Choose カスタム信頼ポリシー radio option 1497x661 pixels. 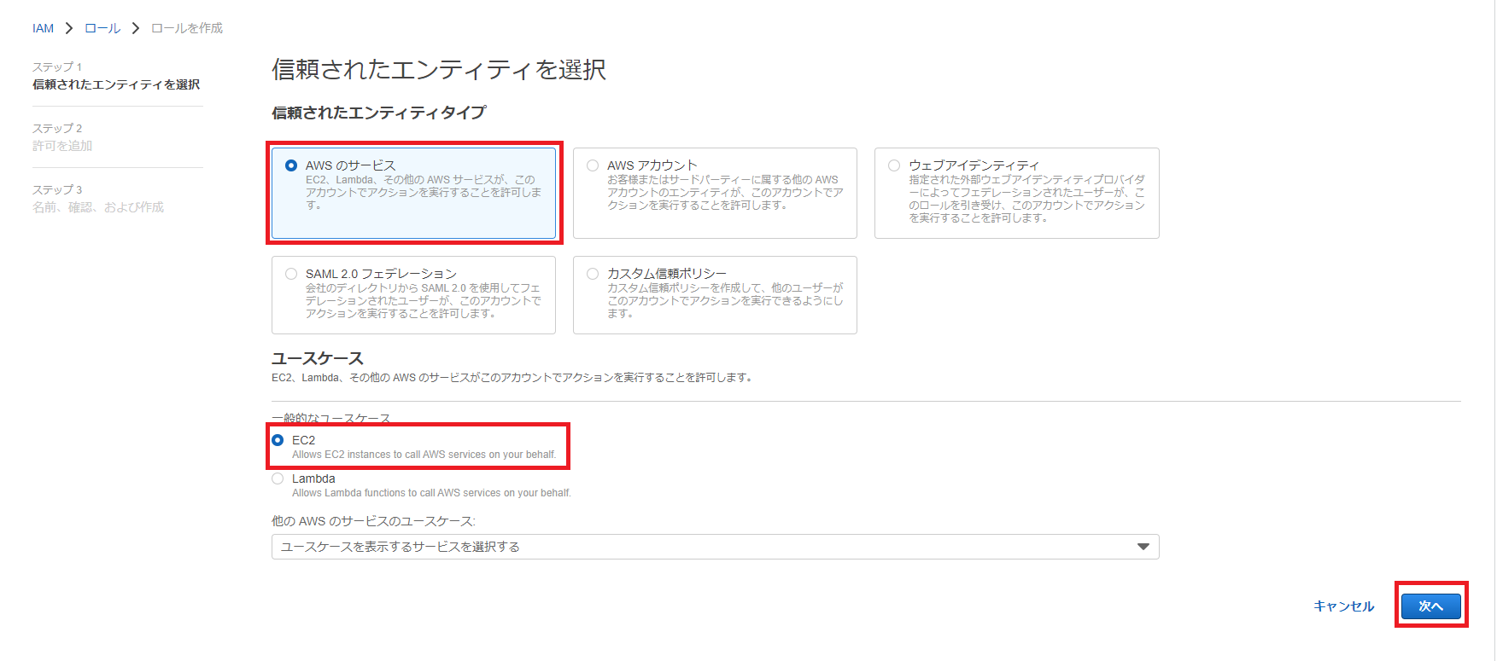(x=593, y=274)
